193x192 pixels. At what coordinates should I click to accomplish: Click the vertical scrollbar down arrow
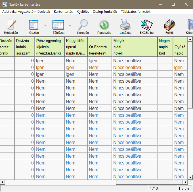point(191,177)
